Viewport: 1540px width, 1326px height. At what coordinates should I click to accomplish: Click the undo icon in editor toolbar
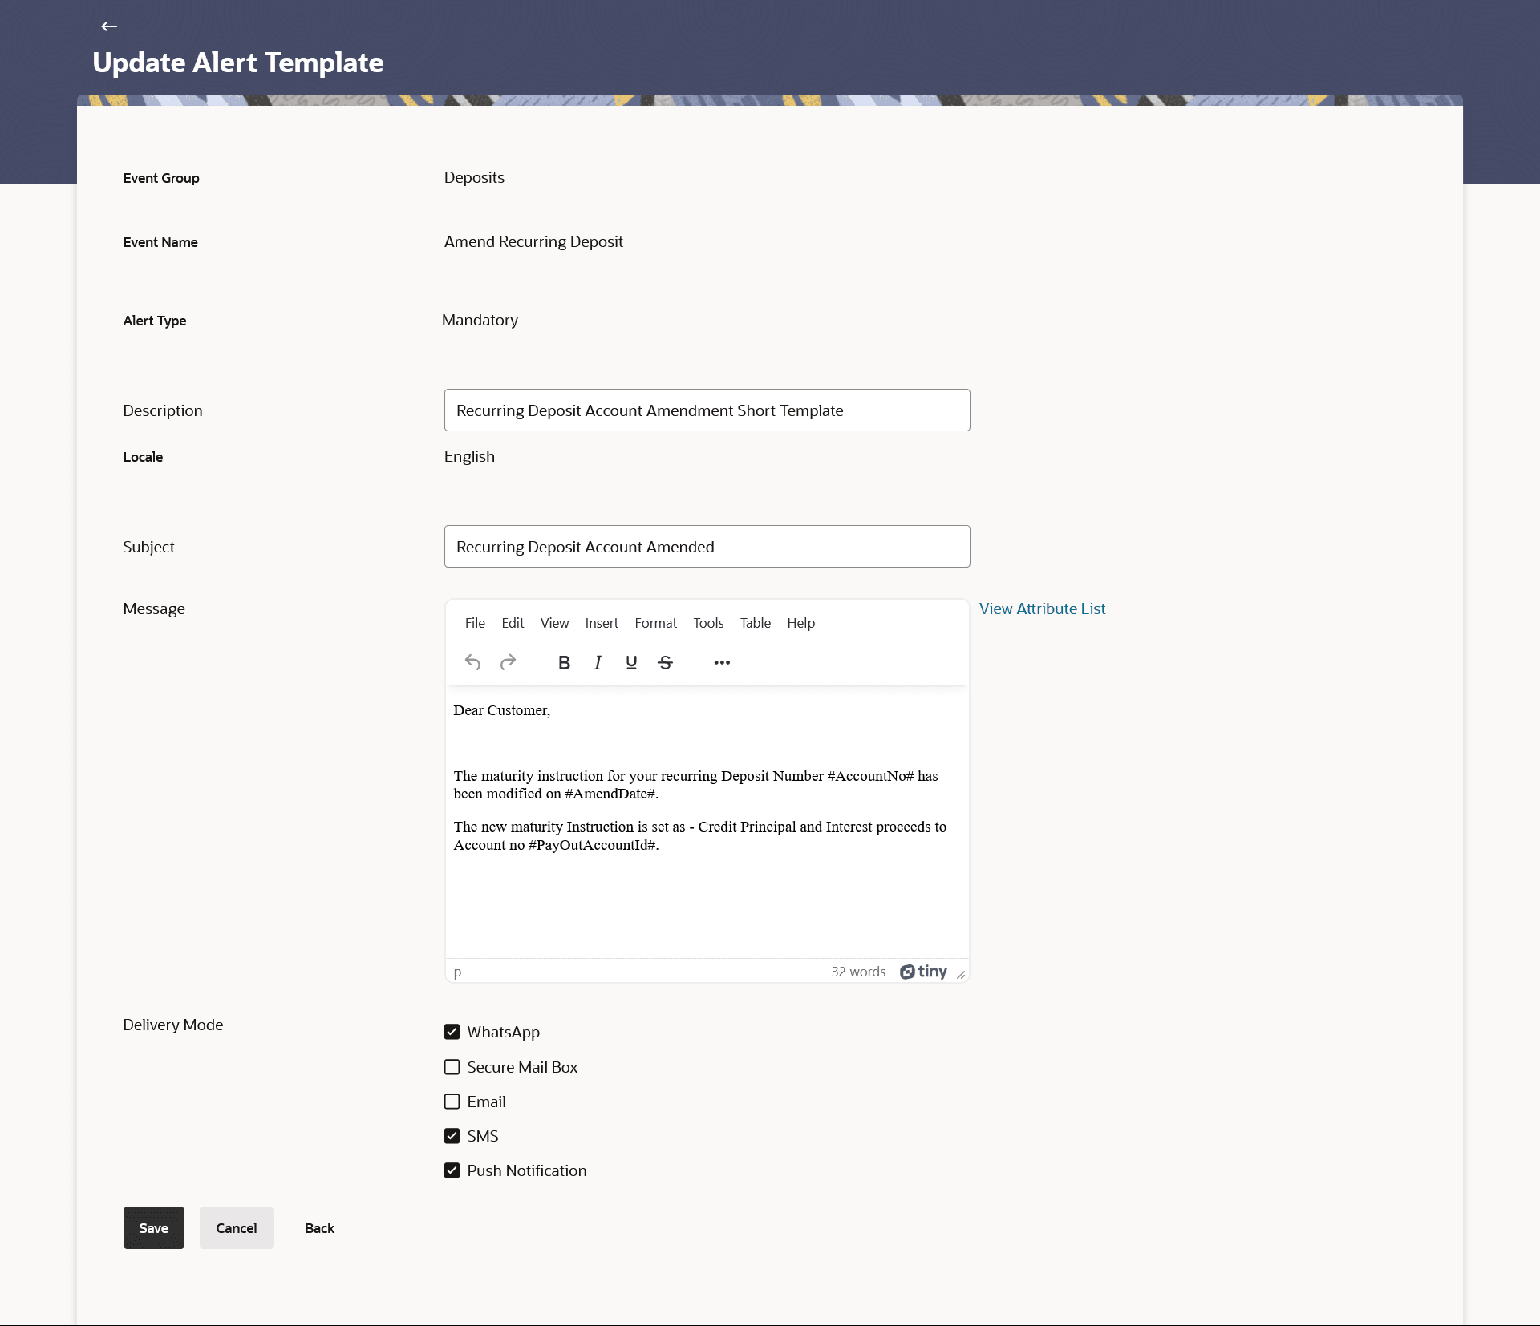coord(472,662)
